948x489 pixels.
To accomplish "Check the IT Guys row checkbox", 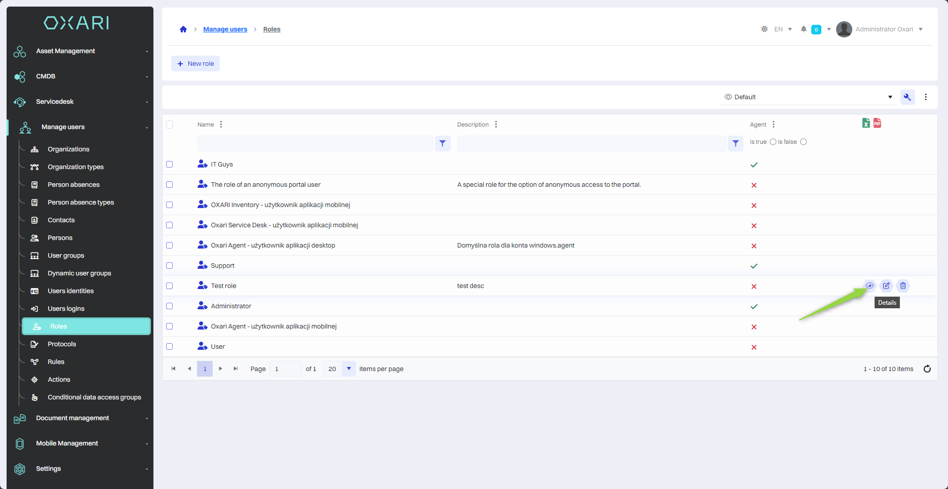I will 170,165.
